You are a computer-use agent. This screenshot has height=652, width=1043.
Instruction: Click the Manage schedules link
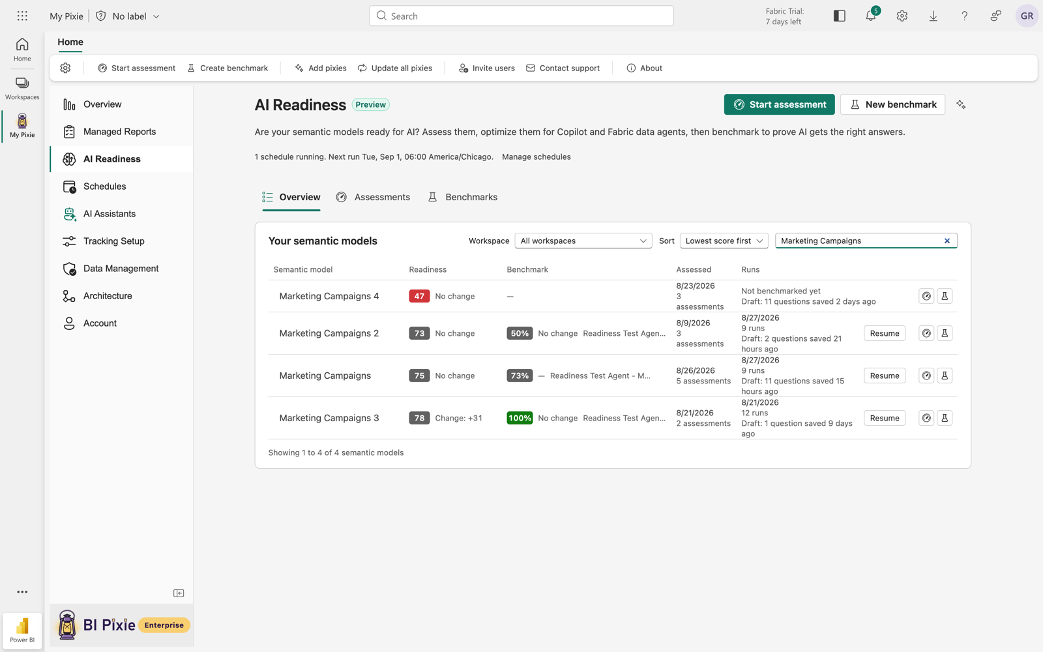pyautogui.click(x=536, y=156)
